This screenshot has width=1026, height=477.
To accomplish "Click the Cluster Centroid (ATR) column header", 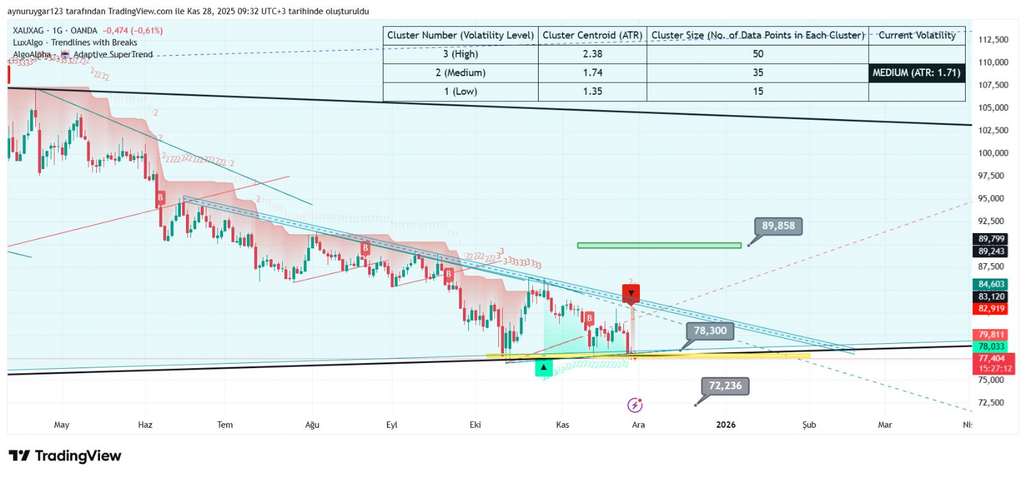I will click(592, 35).
